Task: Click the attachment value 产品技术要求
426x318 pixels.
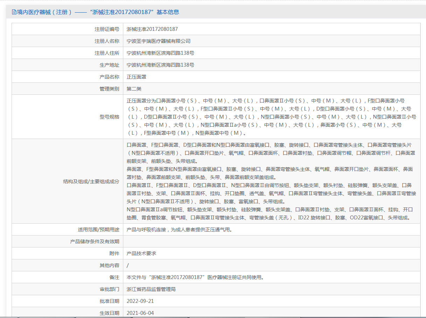Action: (141, 253)
